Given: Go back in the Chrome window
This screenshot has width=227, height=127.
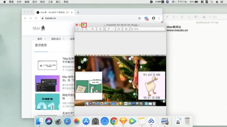Looking at the screenshot, I should [x=25, y=18].
